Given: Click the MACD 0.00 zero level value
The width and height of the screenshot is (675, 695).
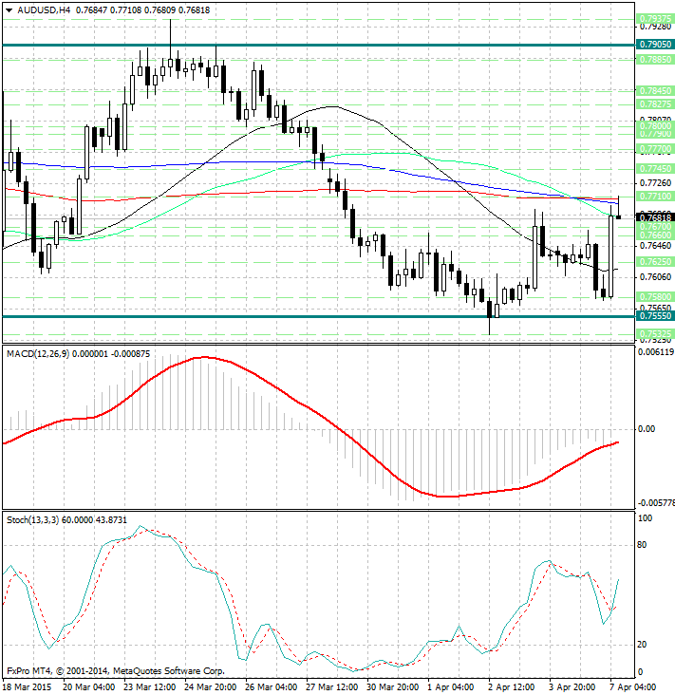Looking at the screenshot, I should 646,429.
